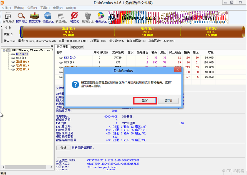Click the 保存更改 (Save Changes) toolbar icon
Screen dimensions: 247x175
click(8, 17)
